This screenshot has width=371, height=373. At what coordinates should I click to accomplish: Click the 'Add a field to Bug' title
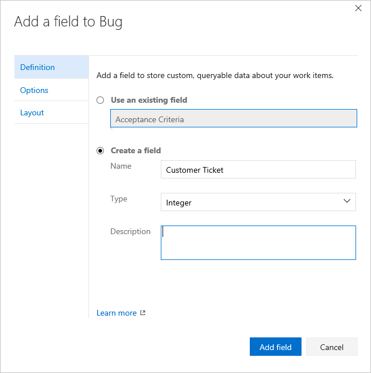[68, 22]
